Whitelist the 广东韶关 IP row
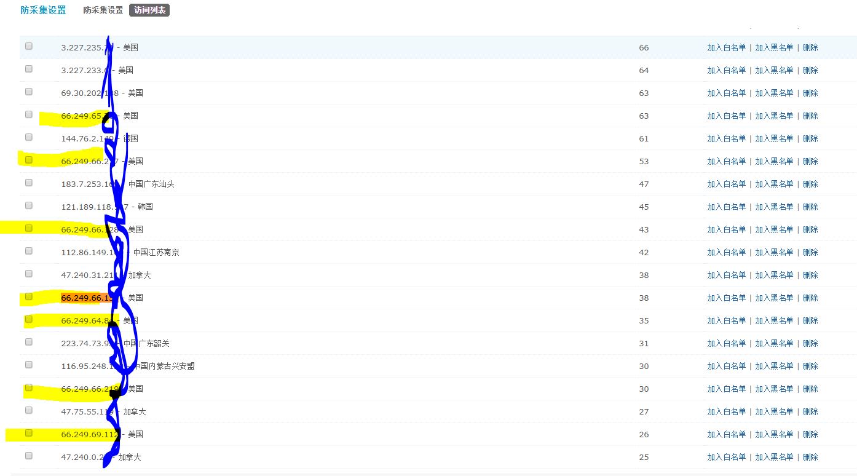Viewport: 857px width, 476px height. tap(726, 344)
